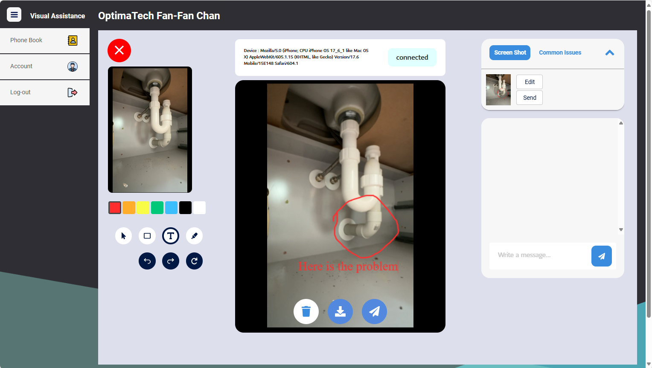This screenshot has height=368, width=652.
Task: Pick the green color swatch
Action: tap(157, 208)
